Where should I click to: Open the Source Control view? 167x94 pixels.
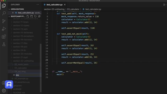4,21
